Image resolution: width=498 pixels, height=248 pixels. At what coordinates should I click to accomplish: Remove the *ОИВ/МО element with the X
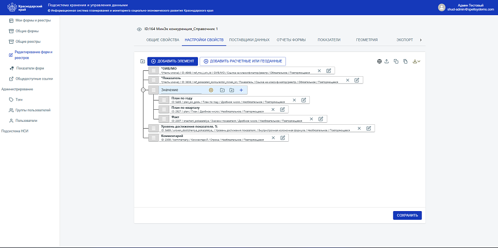point(319,71)
